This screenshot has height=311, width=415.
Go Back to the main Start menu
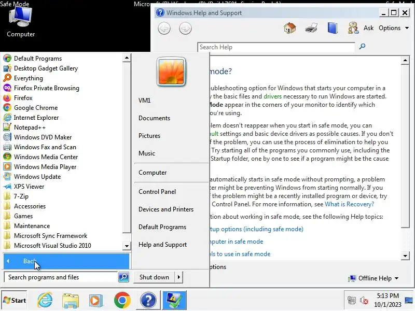66,261
